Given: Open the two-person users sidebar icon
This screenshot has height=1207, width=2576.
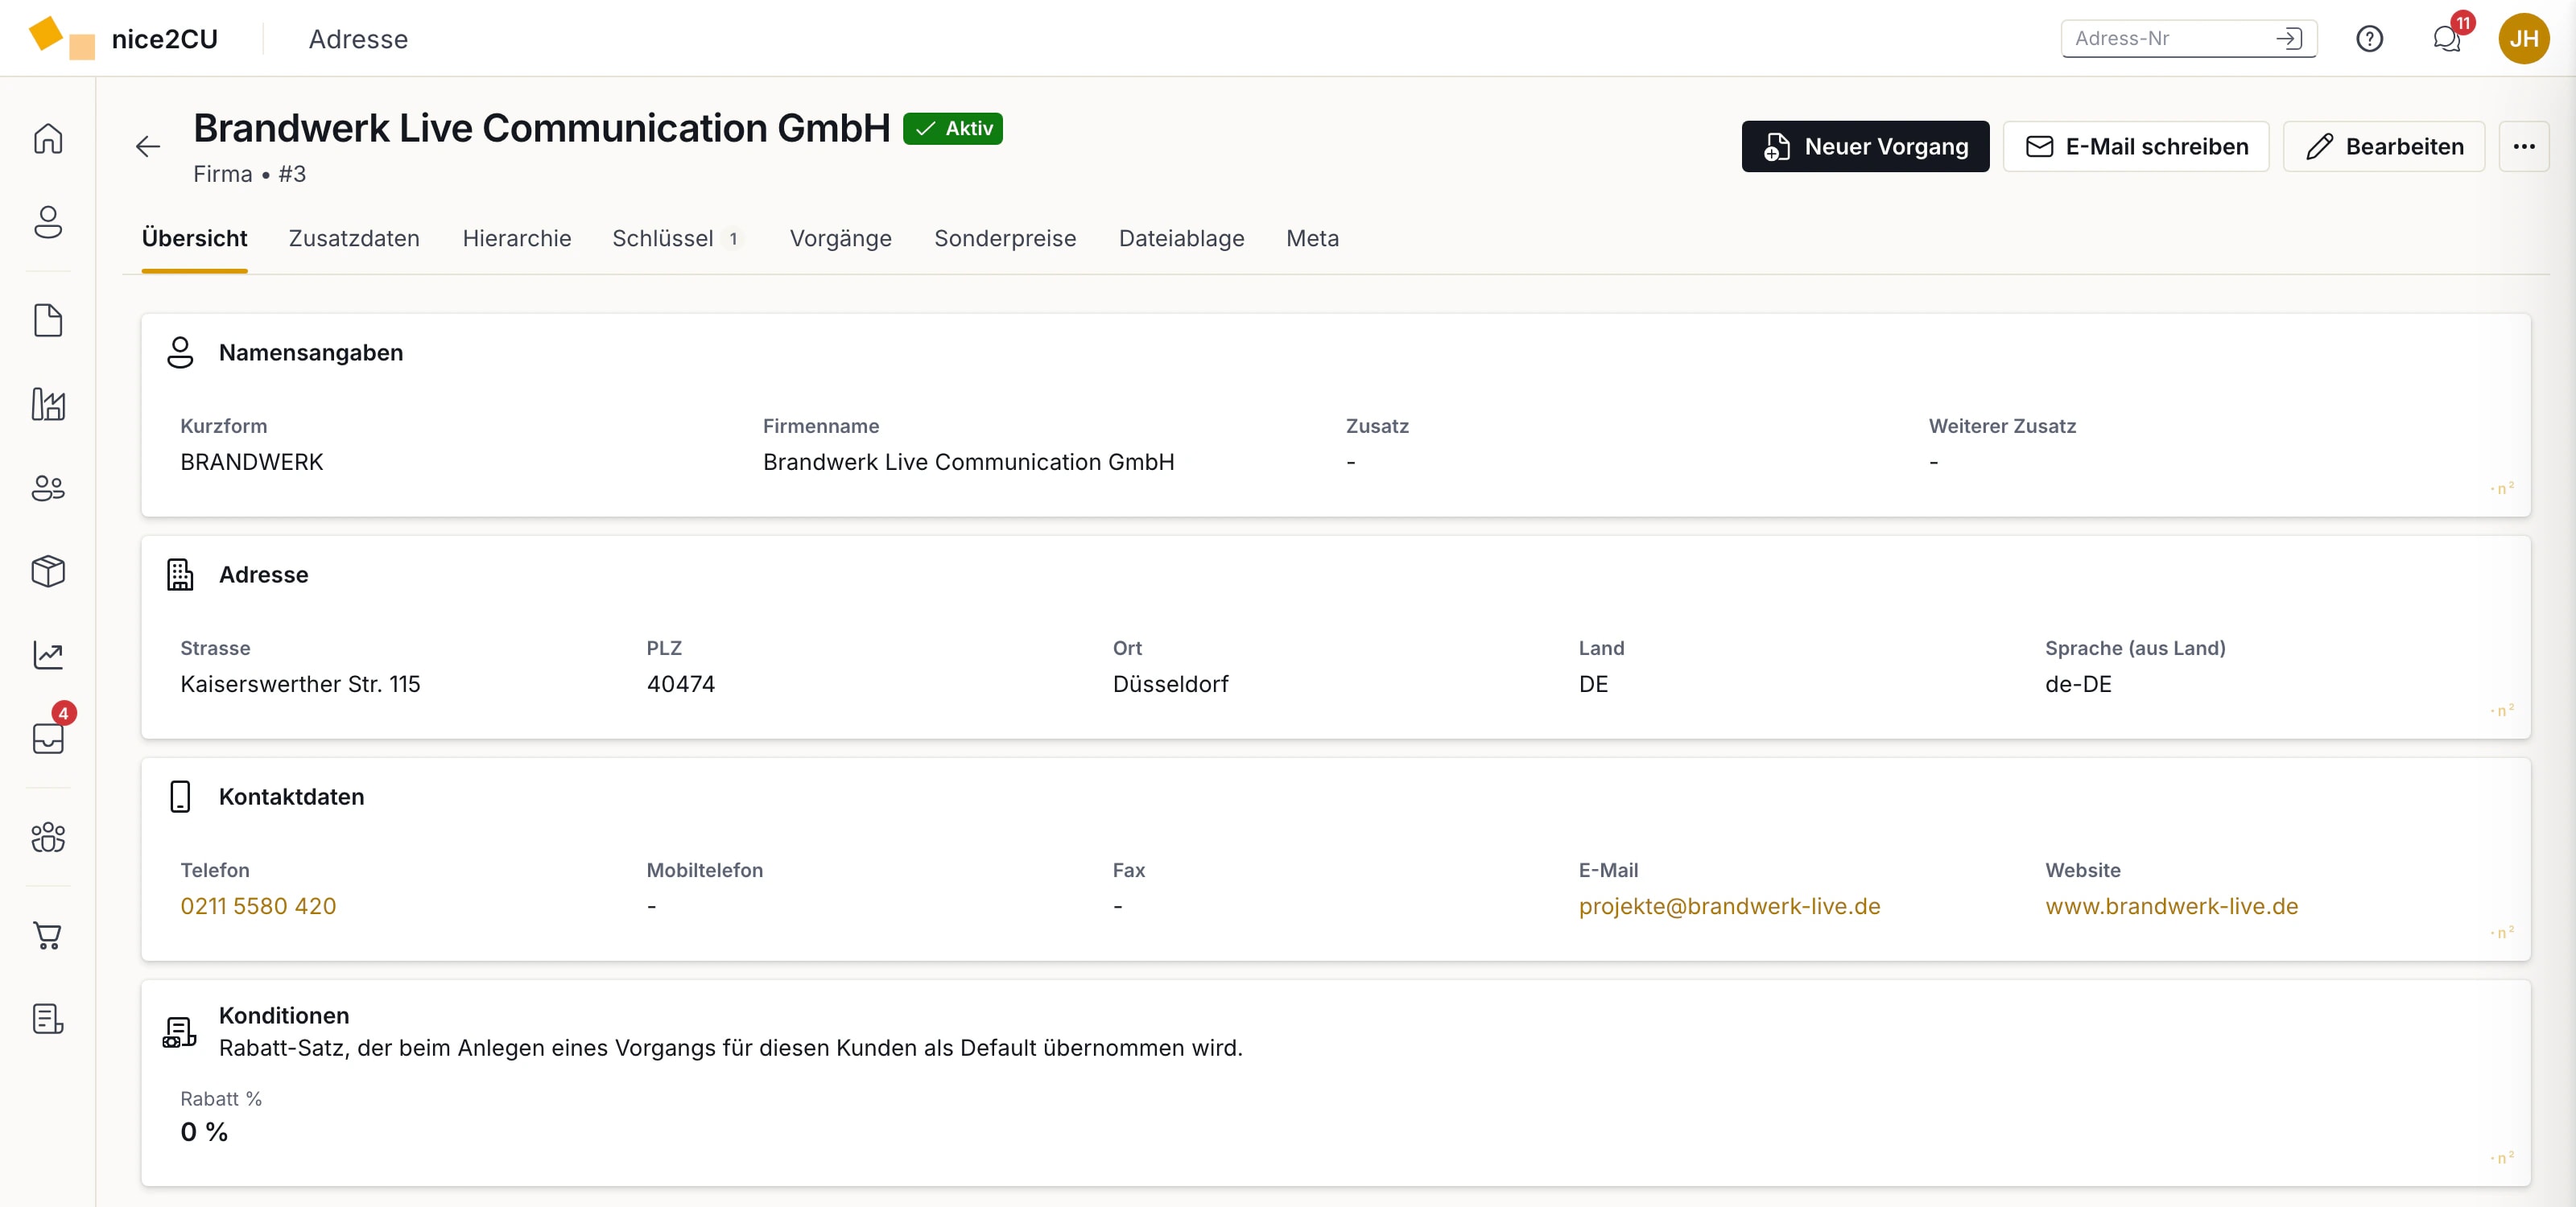Looking at the screenshot, I should pyautogui.click(x=48, y=488).
